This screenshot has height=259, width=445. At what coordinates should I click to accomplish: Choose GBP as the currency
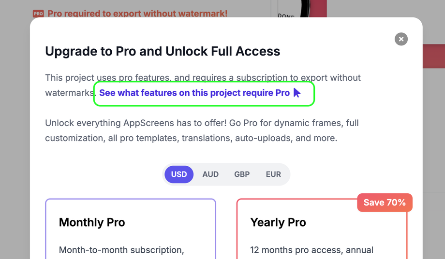[242, 174]
